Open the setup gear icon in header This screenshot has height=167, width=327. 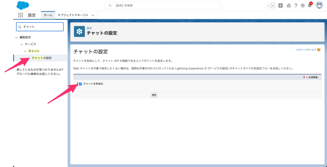[x=303, y=6]
